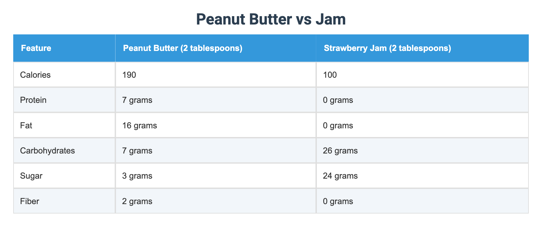The width and height of the screenshot is (542, 227).
Task: Select the Feature column header
Action: (x=36, y=48)
